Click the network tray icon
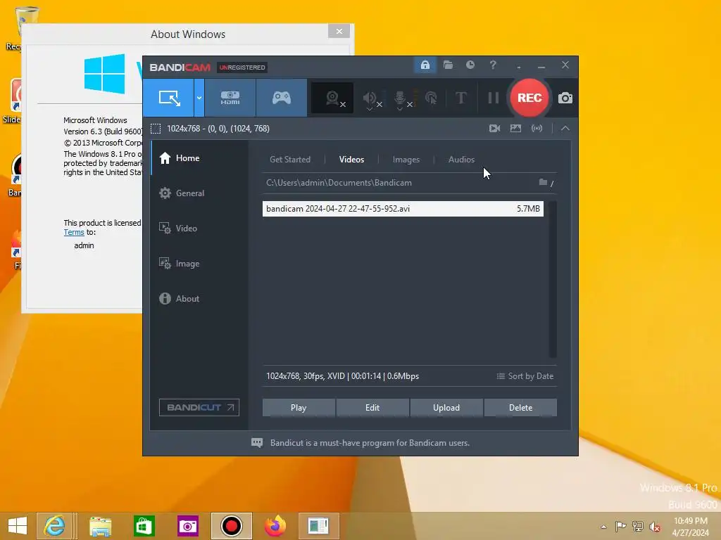The height and width of the screenshot is (540, 721). click(x=638, y=527)
